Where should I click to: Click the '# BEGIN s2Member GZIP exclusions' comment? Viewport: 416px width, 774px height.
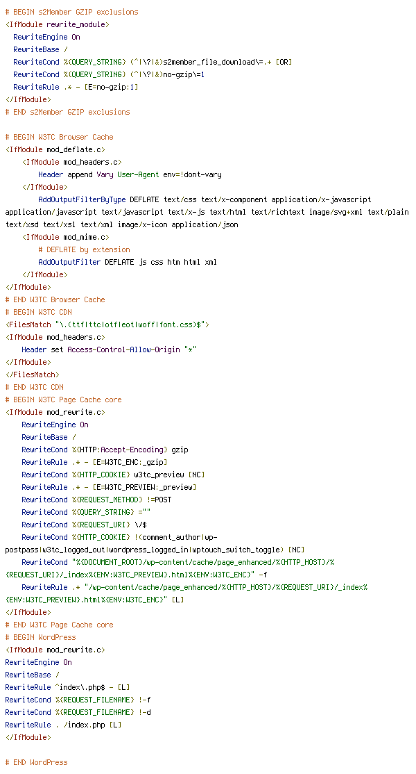pyautogui.click(x=72, y=12)
